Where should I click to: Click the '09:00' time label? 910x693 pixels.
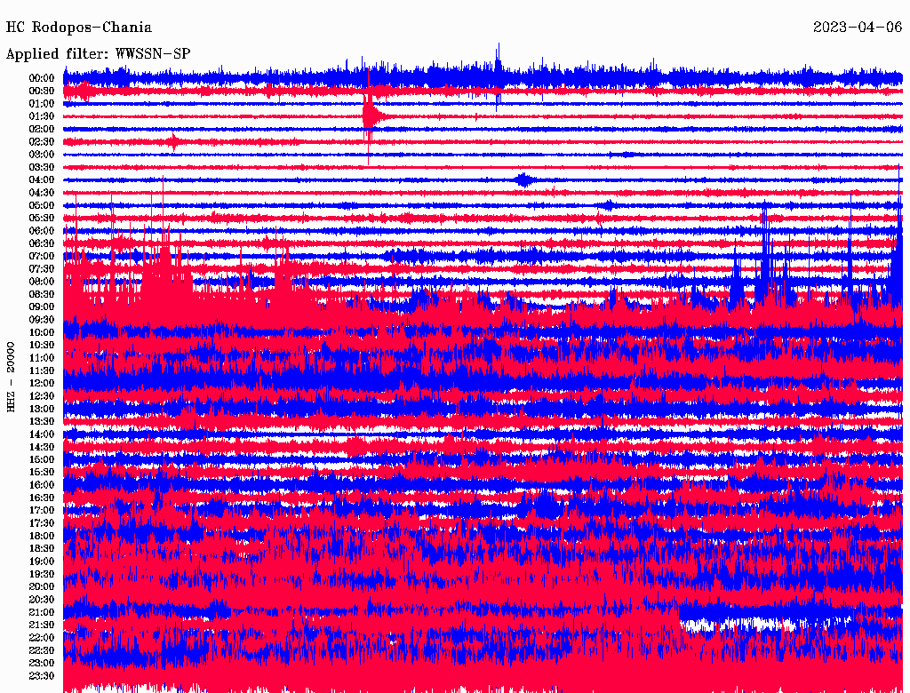[x=42, y=307]
